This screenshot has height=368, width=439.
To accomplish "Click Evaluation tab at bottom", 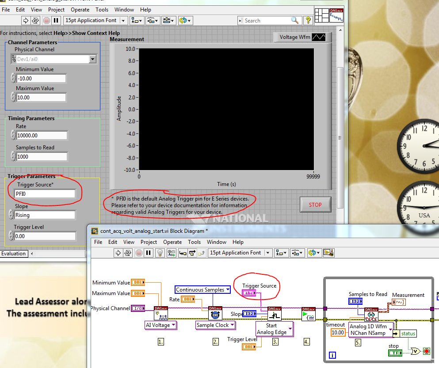I will [13, 254].
